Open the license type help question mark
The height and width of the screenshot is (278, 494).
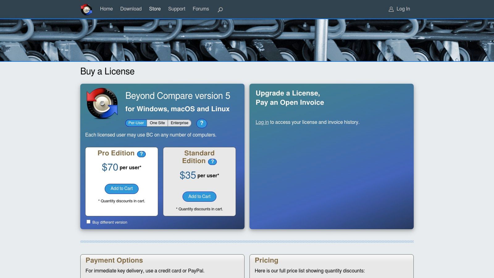[202, 123]
